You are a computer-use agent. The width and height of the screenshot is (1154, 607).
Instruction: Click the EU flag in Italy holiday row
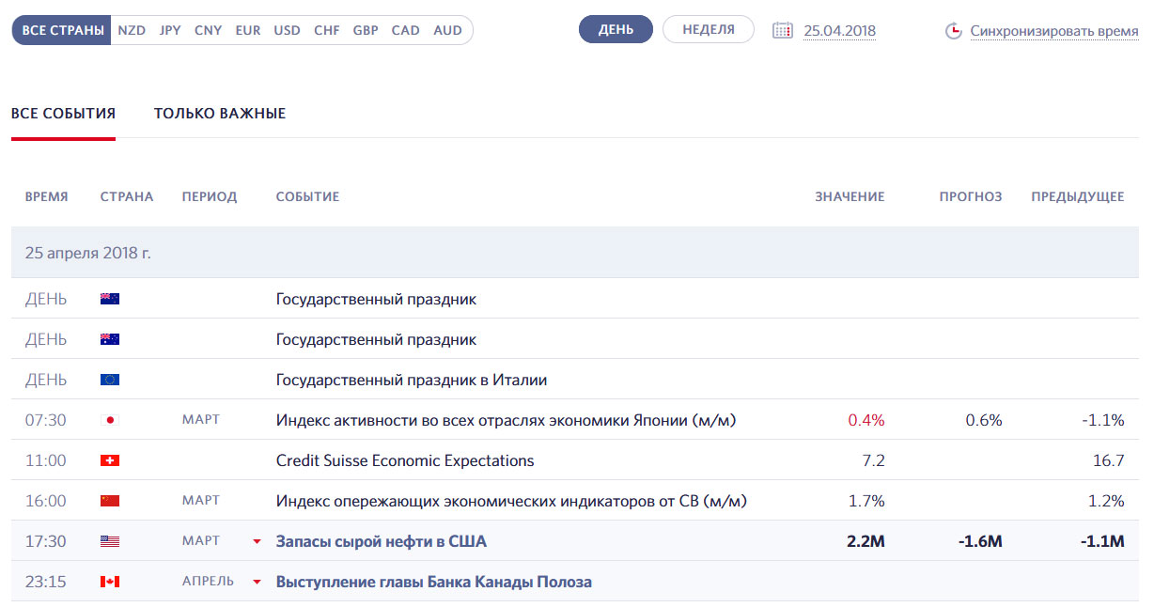click(x=110, y=380)
